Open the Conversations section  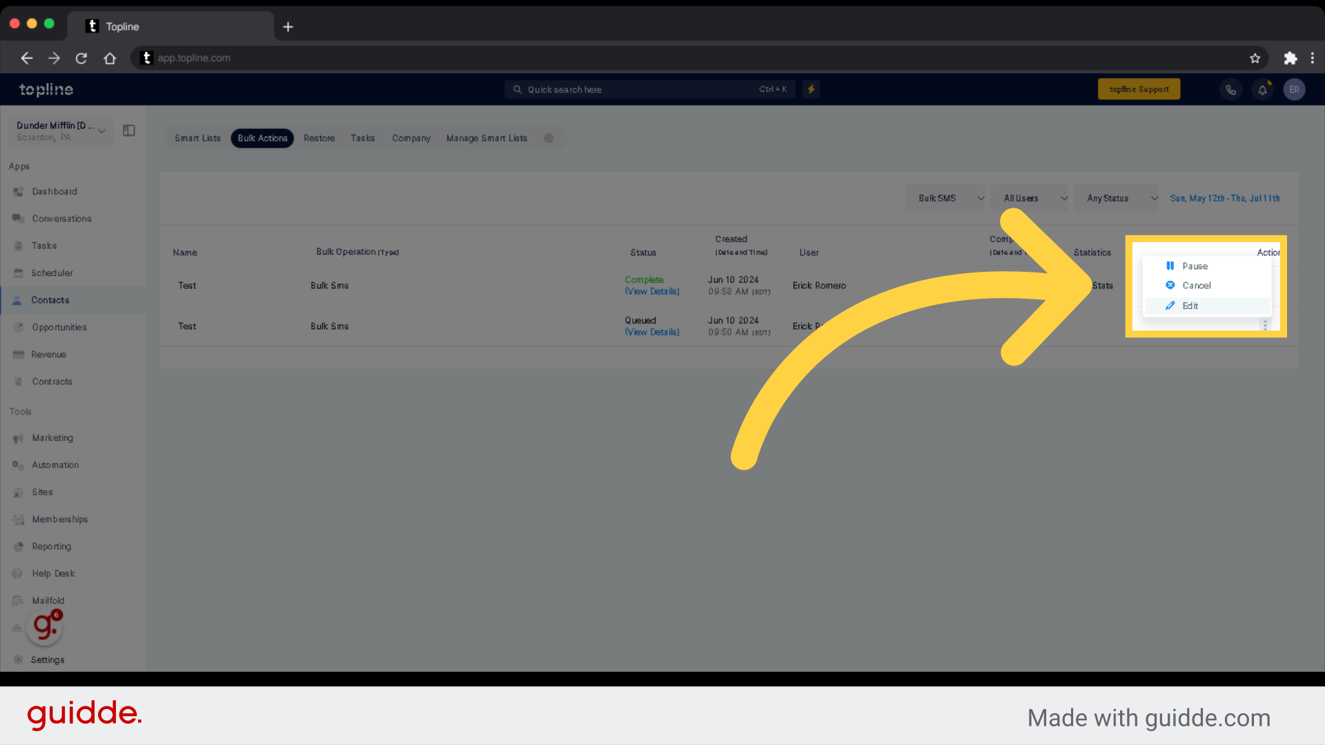pyautogui.click(x=62, y=218)
